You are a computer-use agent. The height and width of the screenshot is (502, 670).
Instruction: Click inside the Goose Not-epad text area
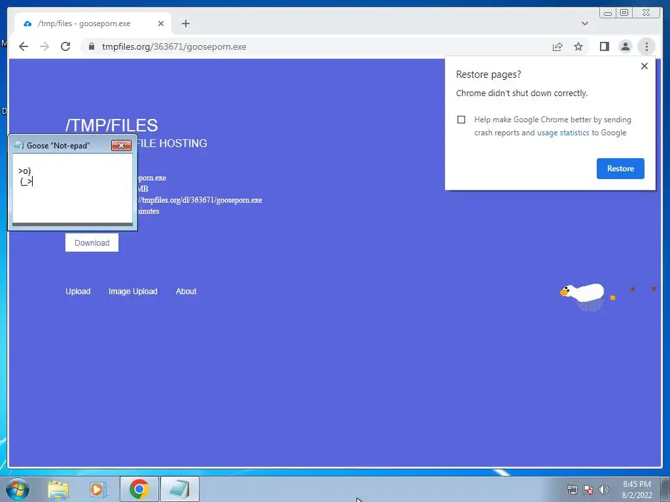(73, 188)
